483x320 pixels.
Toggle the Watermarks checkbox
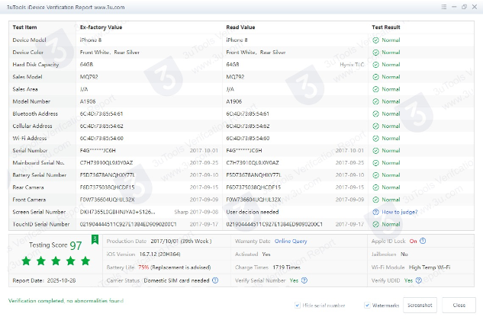363,306
